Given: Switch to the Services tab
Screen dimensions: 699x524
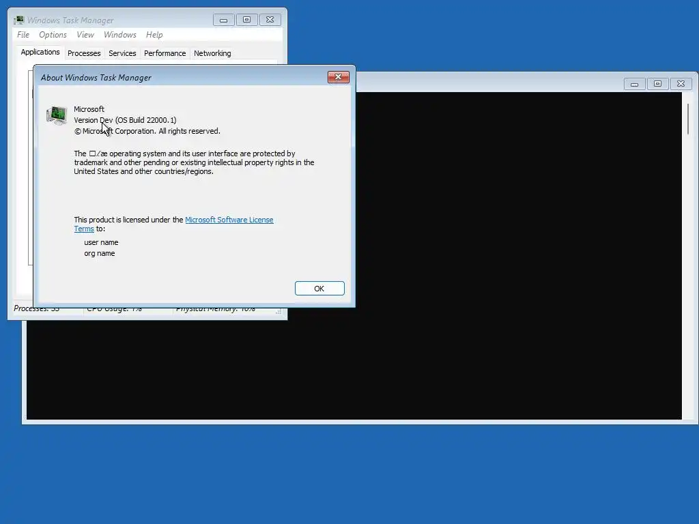Looking at the screenshot, I should point(122,53).
